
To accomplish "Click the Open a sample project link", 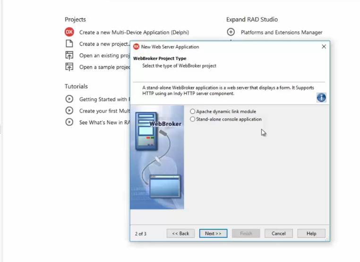I will point(104,67).
